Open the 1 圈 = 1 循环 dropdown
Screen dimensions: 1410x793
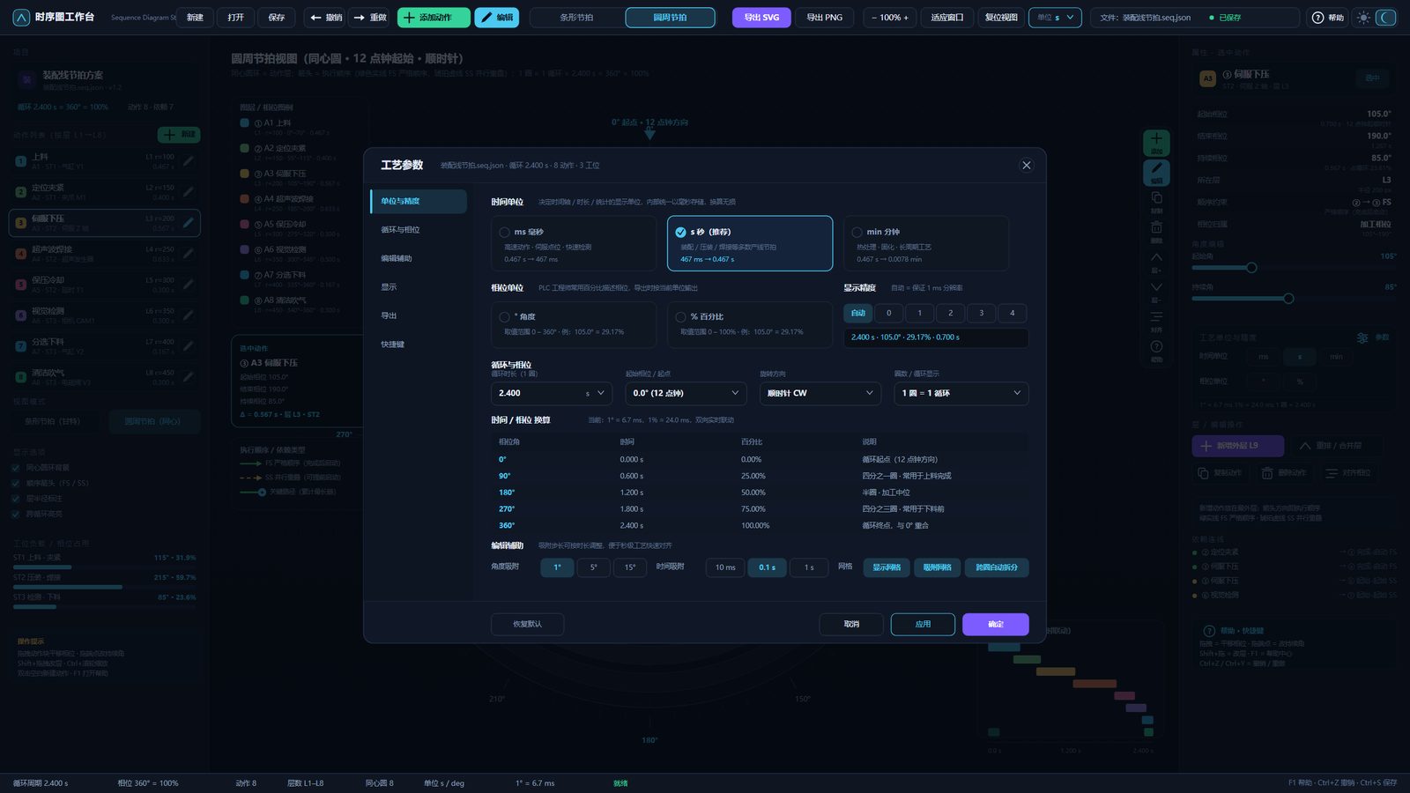click(x=961, y=393)
